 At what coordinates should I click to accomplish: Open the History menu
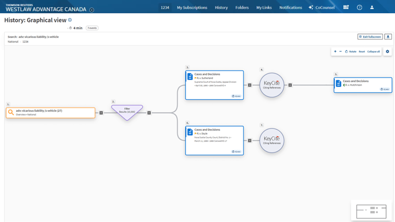221,7
